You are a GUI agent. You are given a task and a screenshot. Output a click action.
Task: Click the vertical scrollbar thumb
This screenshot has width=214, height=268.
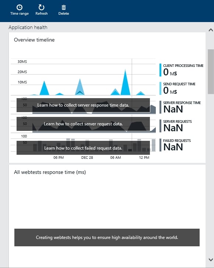point(211,72)
